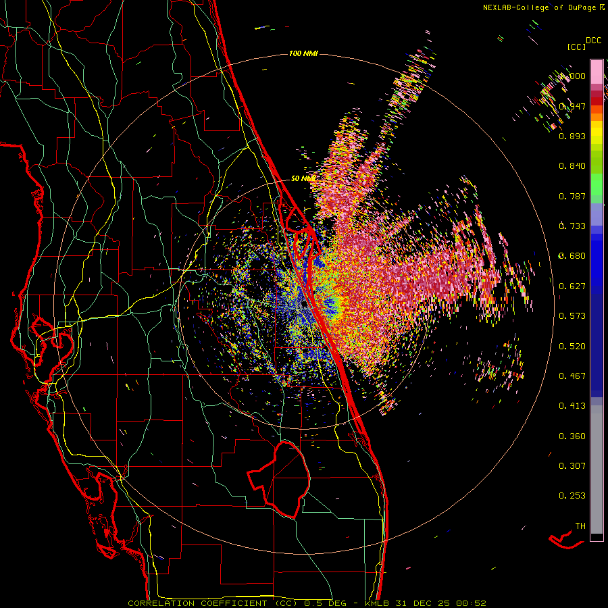
Task: Click the 50 NMI range ring label
Action: pos(303,178)
